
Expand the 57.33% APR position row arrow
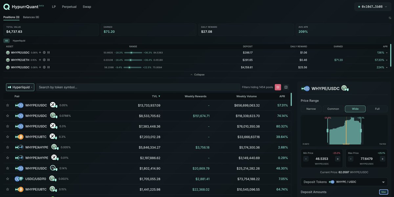pyautogui.click(x=387, y=60)
